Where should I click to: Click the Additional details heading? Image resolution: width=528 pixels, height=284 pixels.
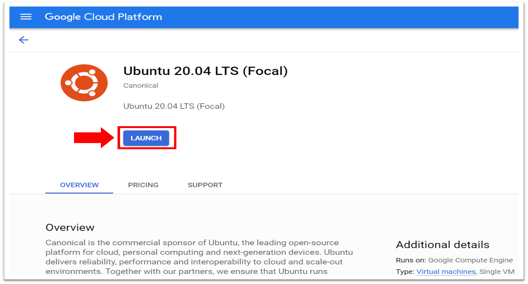pos(442,245)
